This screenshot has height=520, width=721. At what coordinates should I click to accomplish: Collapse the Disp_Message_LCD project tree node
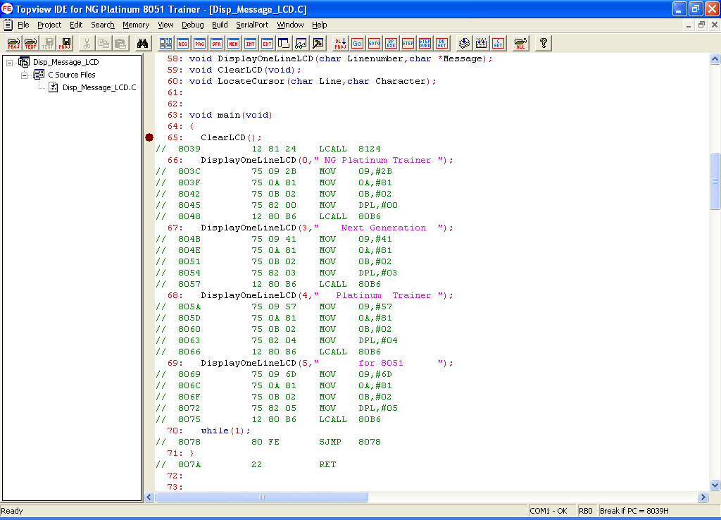10,62
